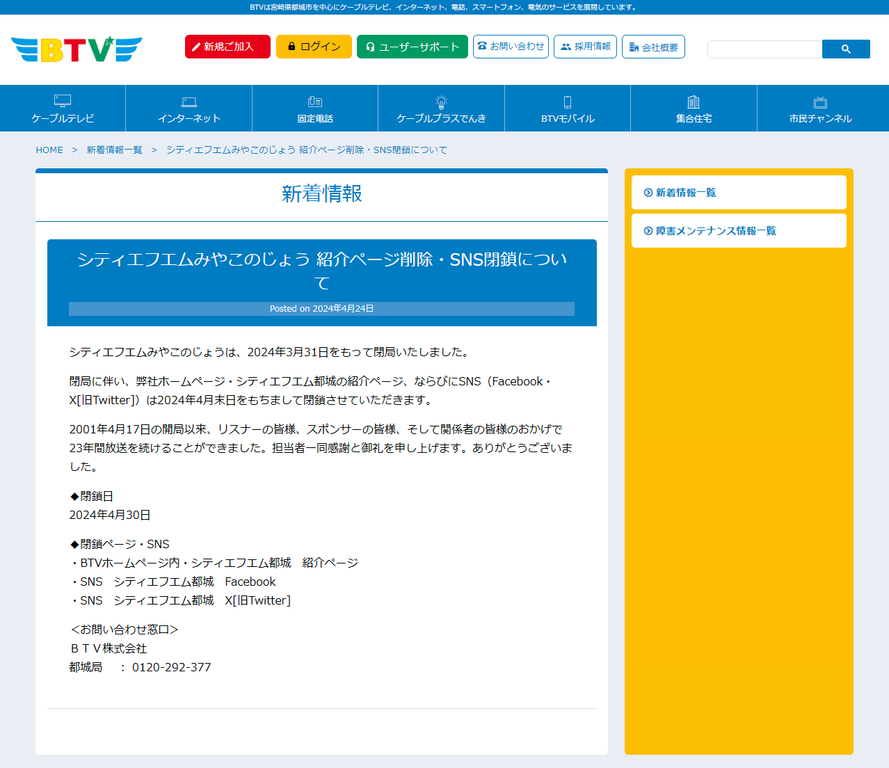
Task: Click the lightbulb icon above ケーブルプラスでんき
Action: tap(441, 102)
